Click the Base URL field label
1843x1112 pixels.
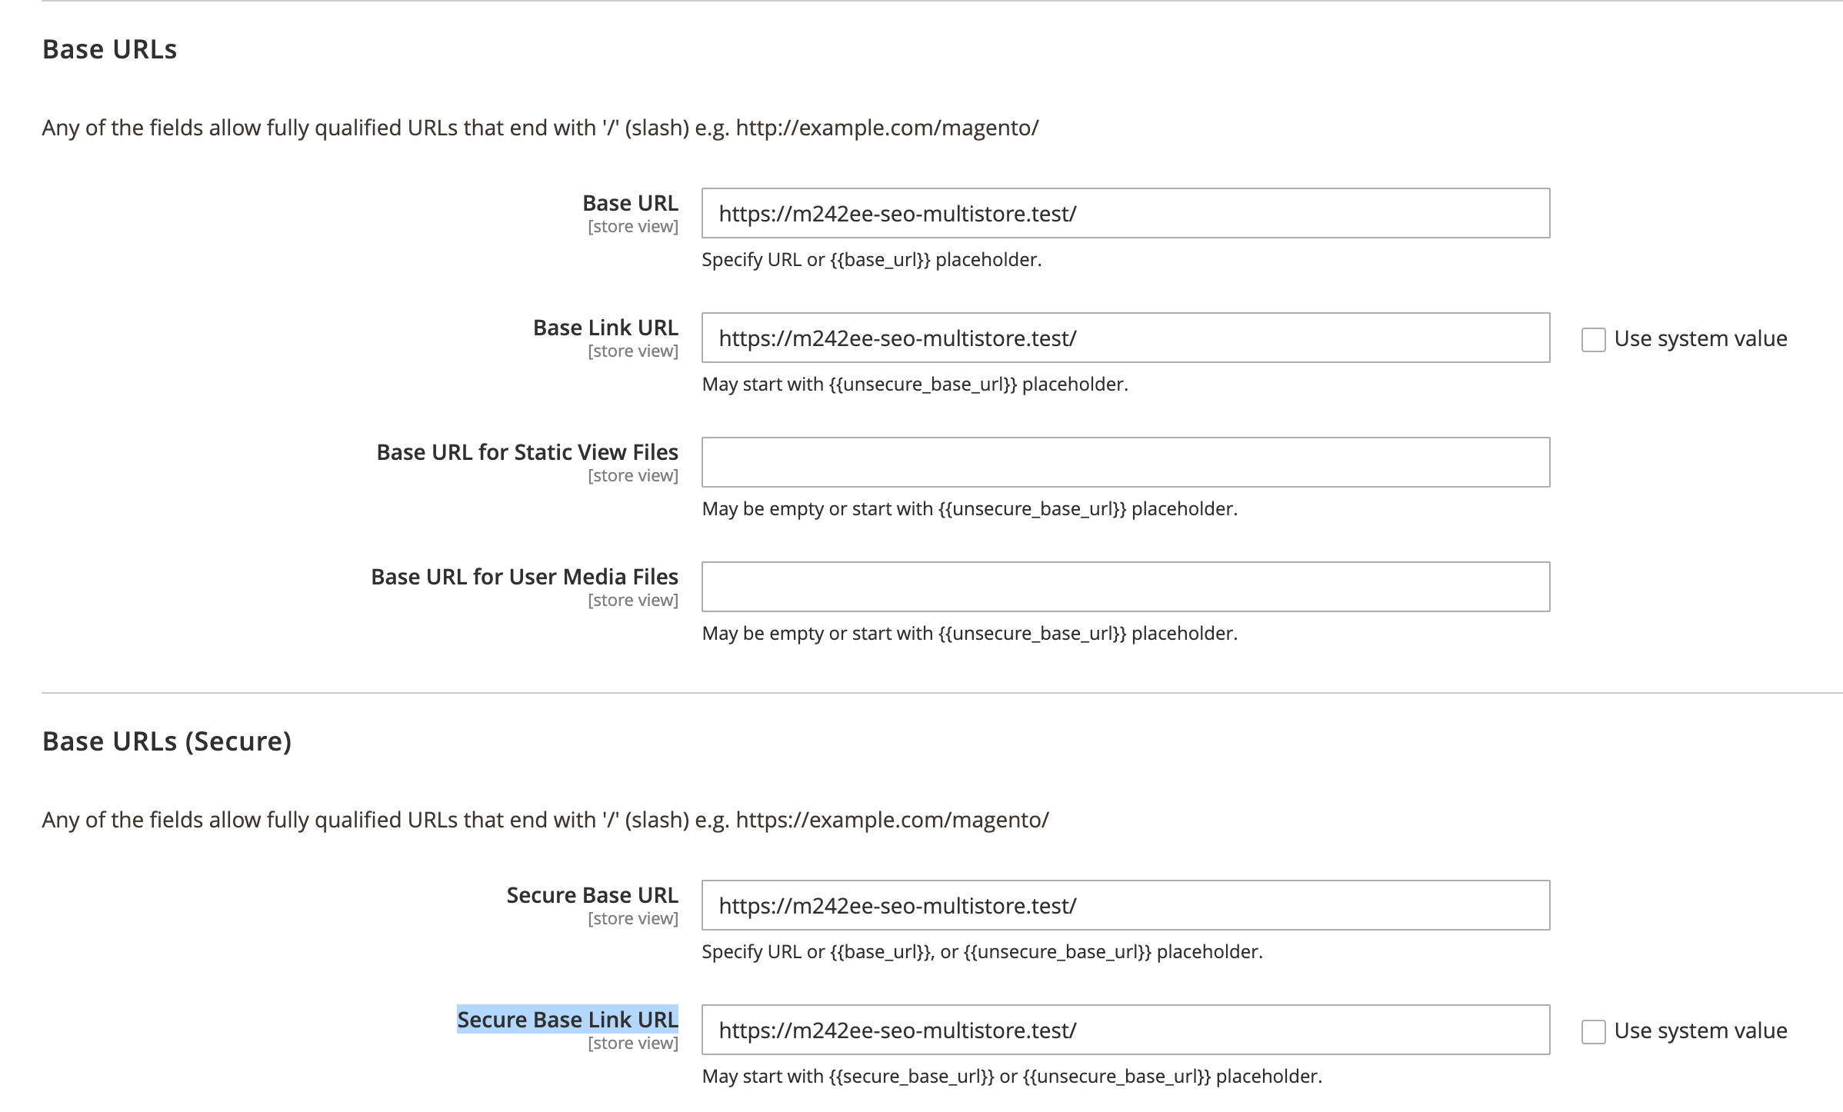click(630, 202)
